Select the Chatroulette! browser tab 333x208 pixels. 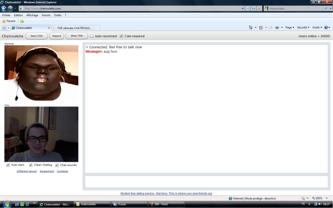coord(31,28)
